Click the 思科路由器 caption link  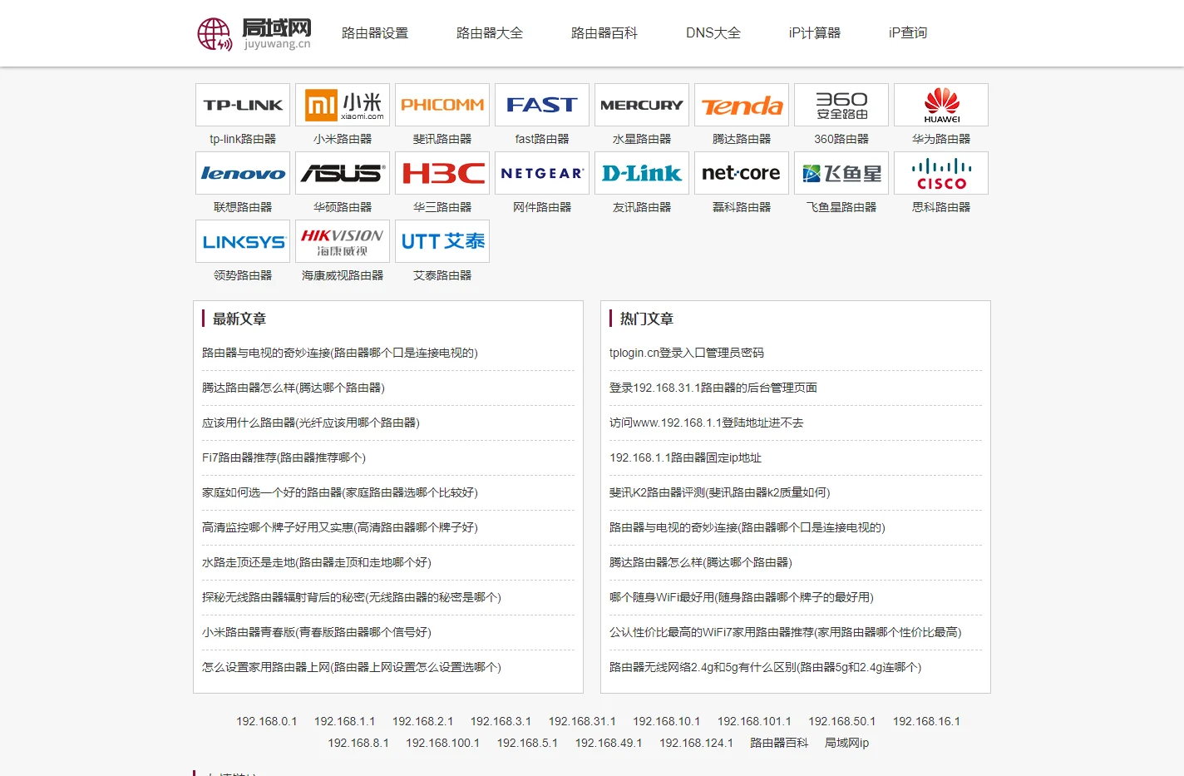coord(941,207)
